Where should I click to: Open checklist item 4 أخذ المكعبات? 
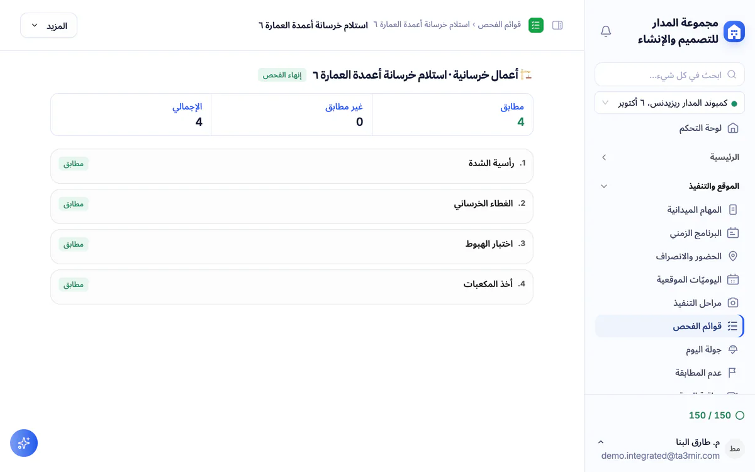click(x=292, y=287)
